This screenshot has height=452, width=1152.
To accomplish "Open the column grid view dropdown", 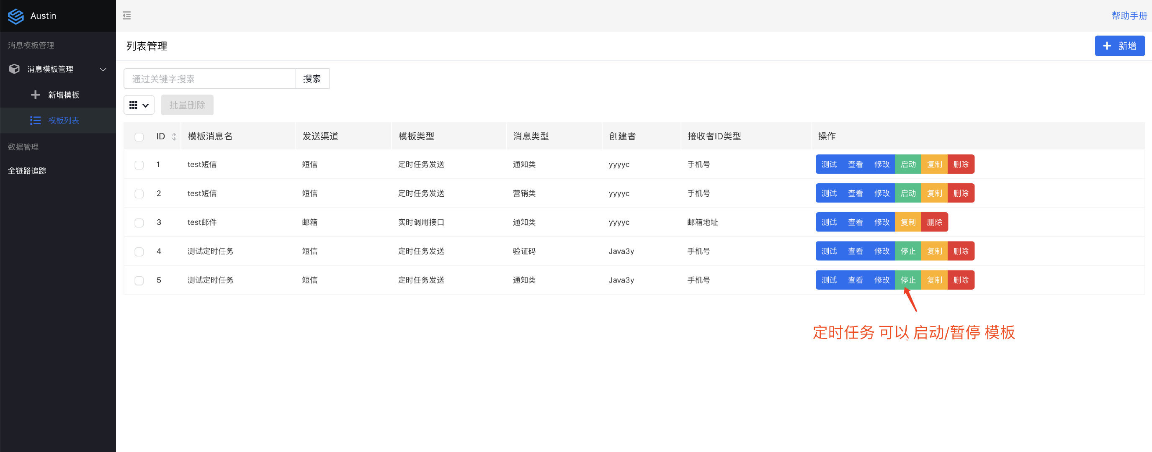I will [139, 105].
